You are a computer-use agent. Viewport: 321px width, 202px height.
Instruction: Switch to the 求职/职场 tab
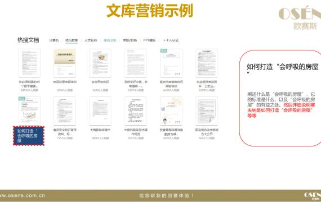(130, 40)
